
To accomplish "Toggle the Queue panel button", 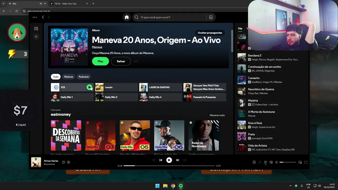I will [x=265, y=162].
